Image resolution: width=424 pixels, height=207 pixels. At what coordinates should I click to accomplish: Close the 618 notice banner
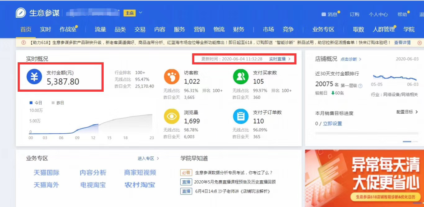point(419,43)
